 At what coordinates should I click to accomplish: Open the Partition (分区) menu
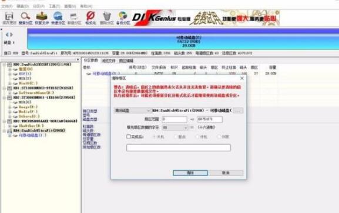point(39,6)
